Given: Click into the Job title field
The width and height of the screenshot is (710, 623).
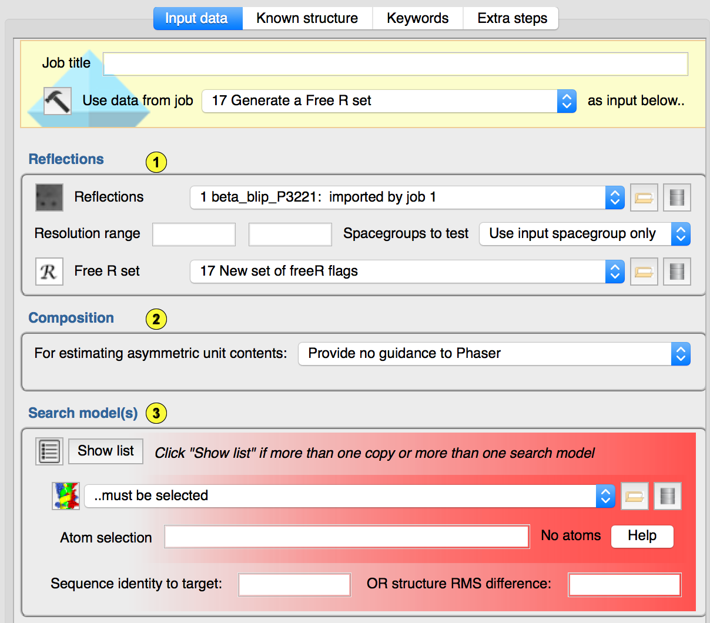Looking at the screenshot, I should (395, 64).
